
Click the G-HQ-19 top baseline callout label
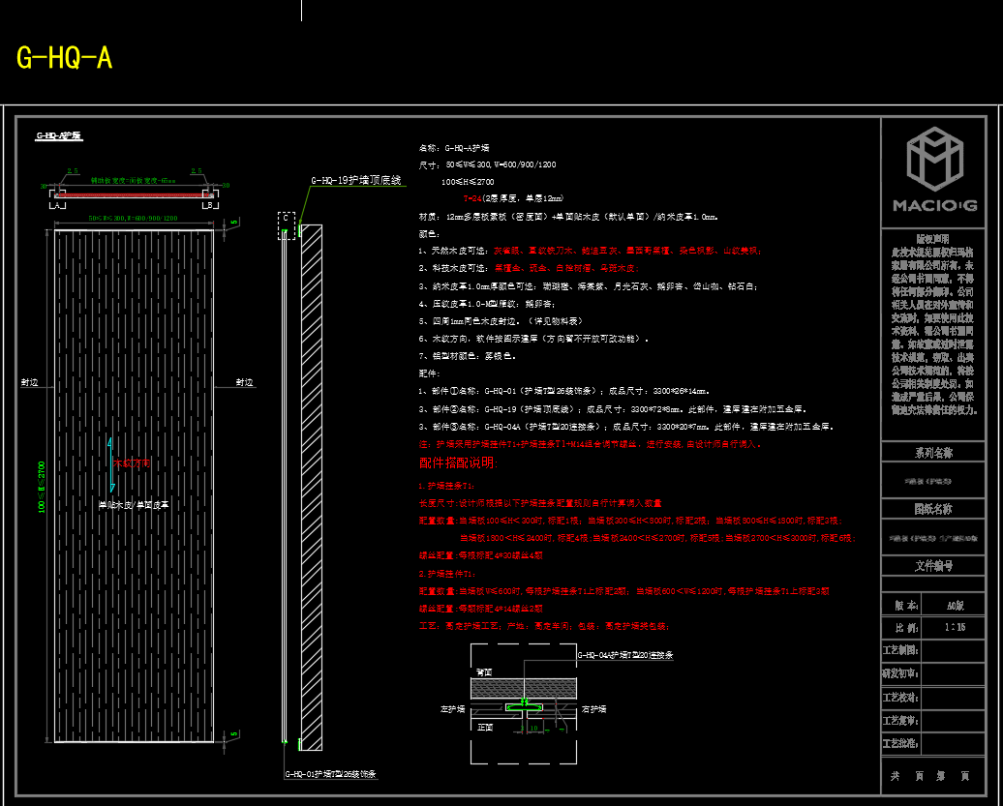click(355, 181)
